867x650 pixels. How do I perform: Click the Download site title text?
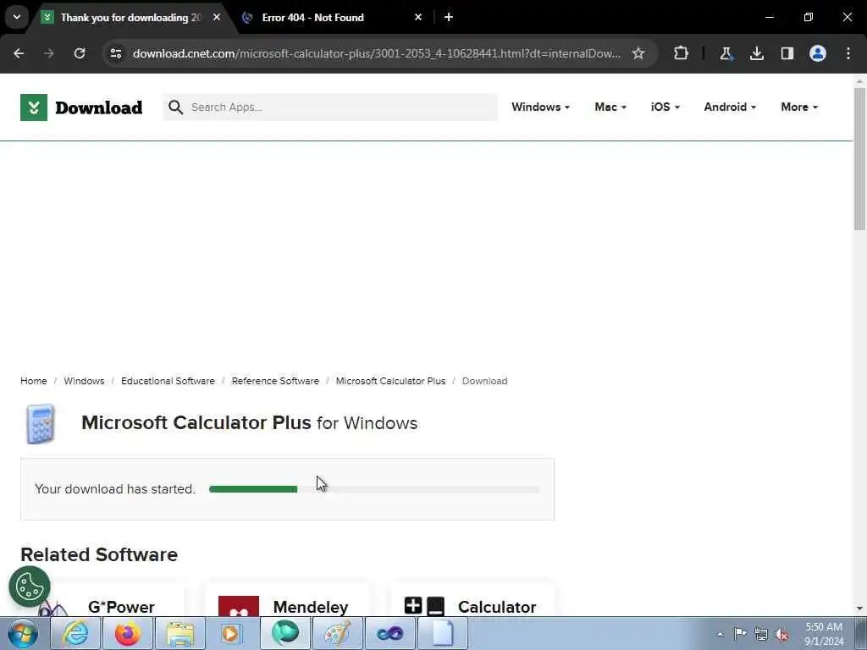[99, 107]
